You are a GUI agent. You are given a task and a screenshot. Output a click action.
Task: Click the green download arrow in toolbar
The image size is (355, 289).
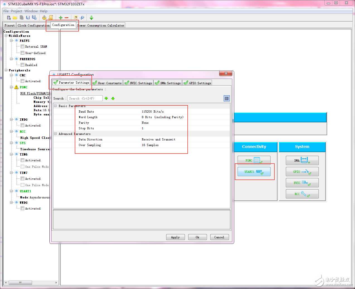click(x=91, y=18)
